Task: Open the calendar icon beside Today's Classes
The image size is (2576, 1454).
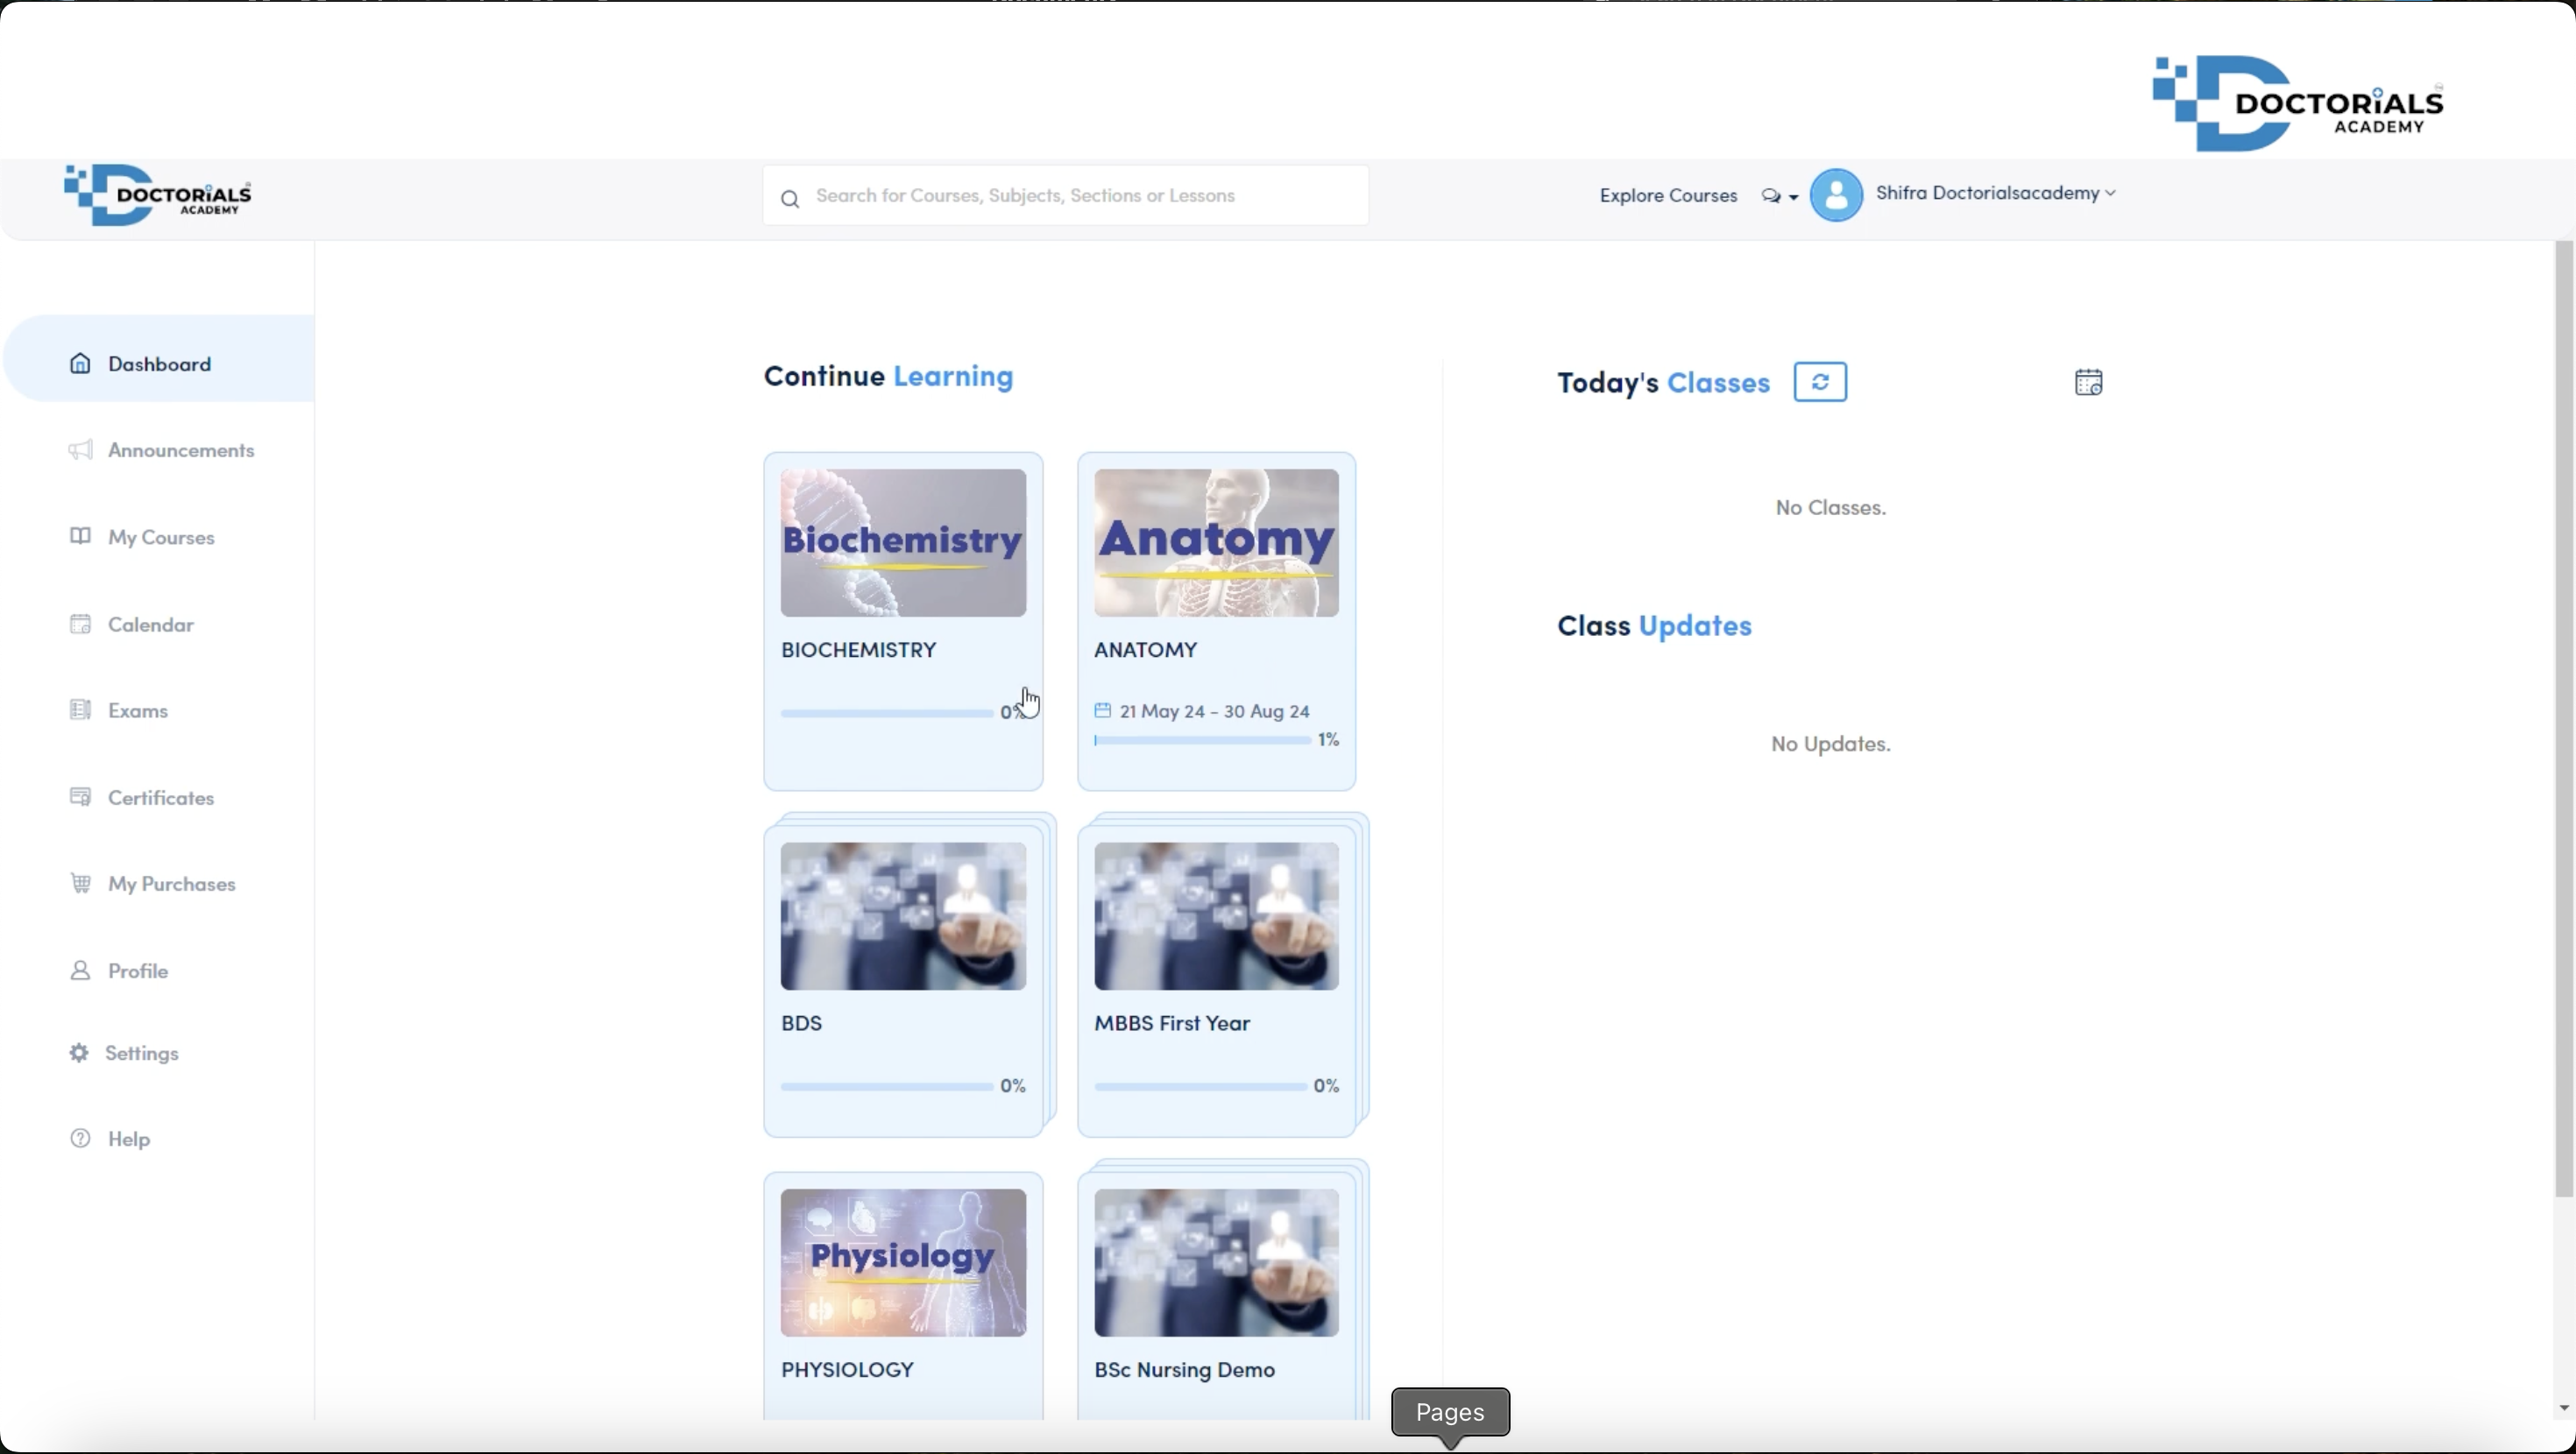Action: pos(2088,382)
